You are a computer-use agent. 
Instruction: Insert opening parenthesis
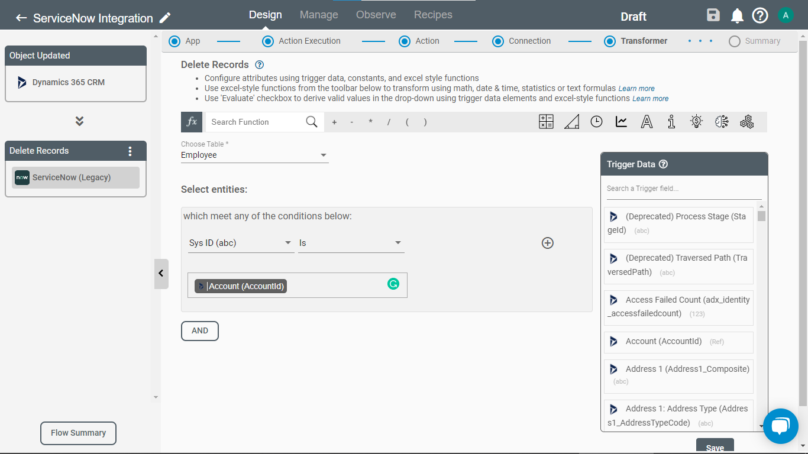coord(407,122)
